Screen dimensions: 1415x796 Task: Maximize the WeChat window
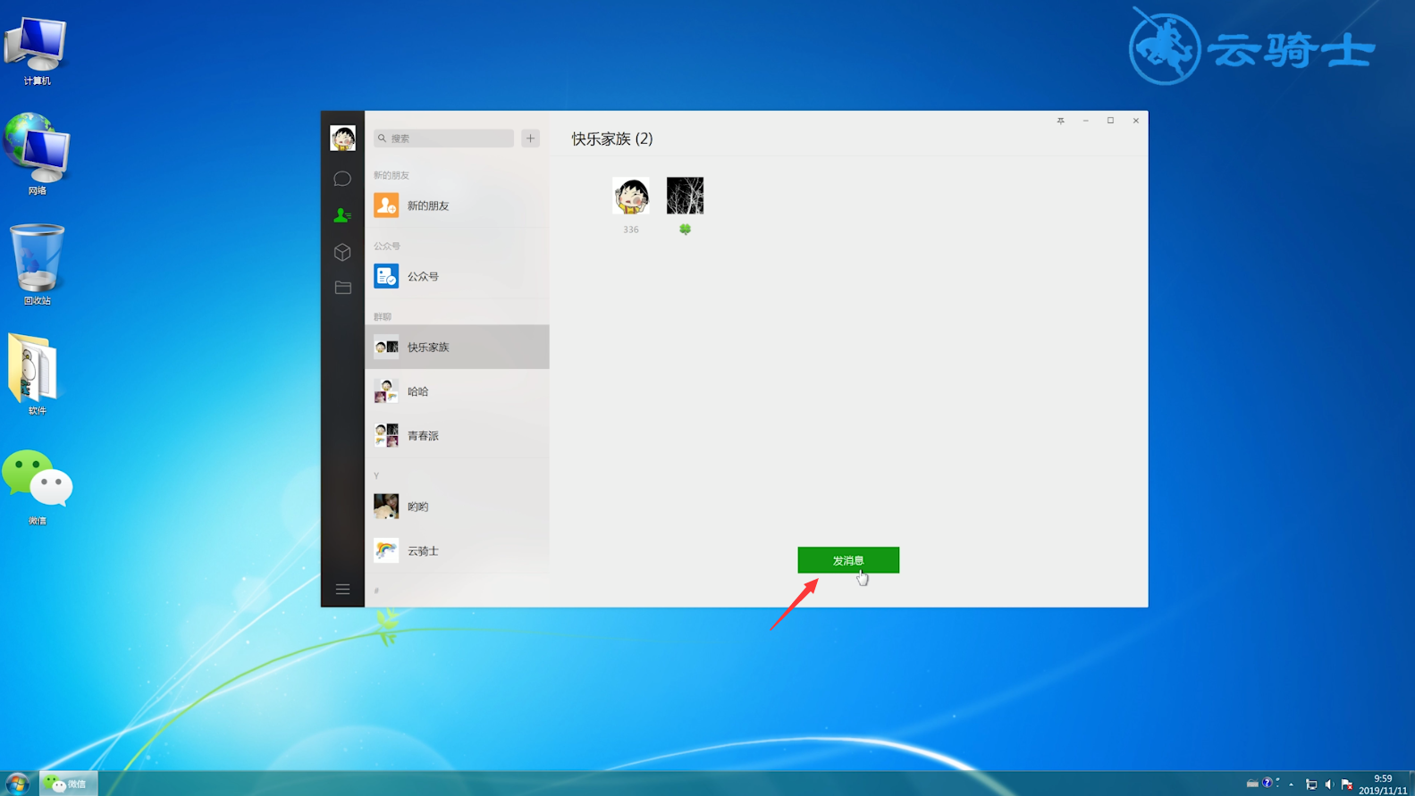pyautogui.click(x=1111, y=121)
